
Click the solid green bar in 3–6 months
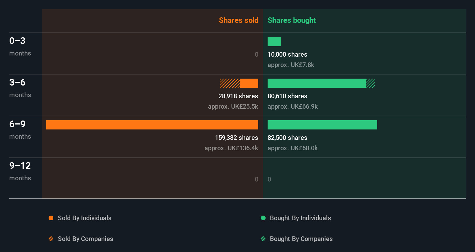316,83
